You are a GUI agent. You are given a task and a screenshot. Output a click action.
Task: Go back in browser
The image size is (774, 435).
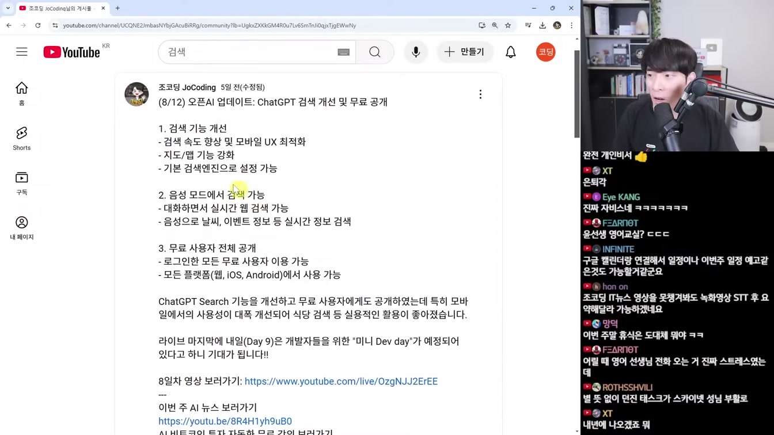(9, 25)
